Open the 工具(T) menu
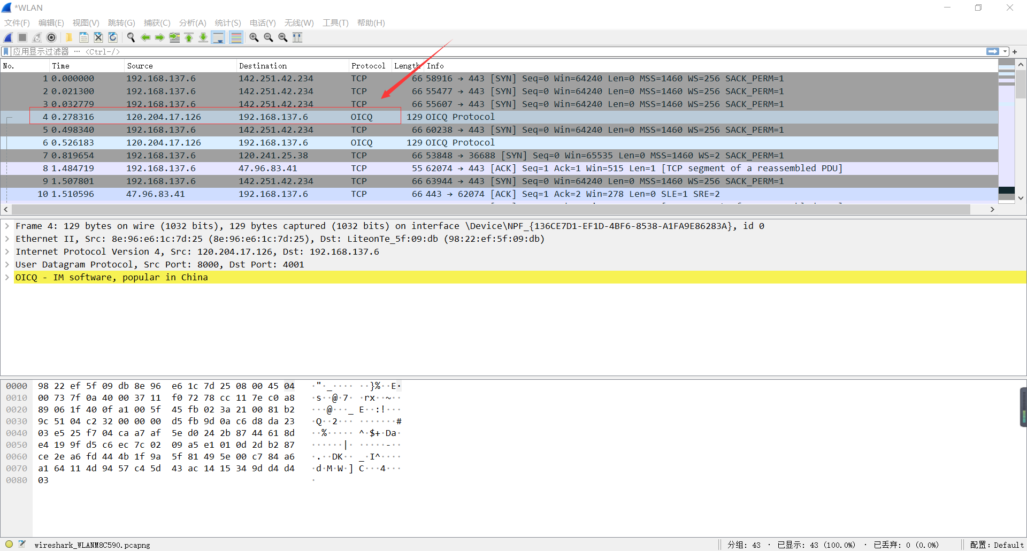The height and width of the screenshot is (551, 1027). click(335, 23)
